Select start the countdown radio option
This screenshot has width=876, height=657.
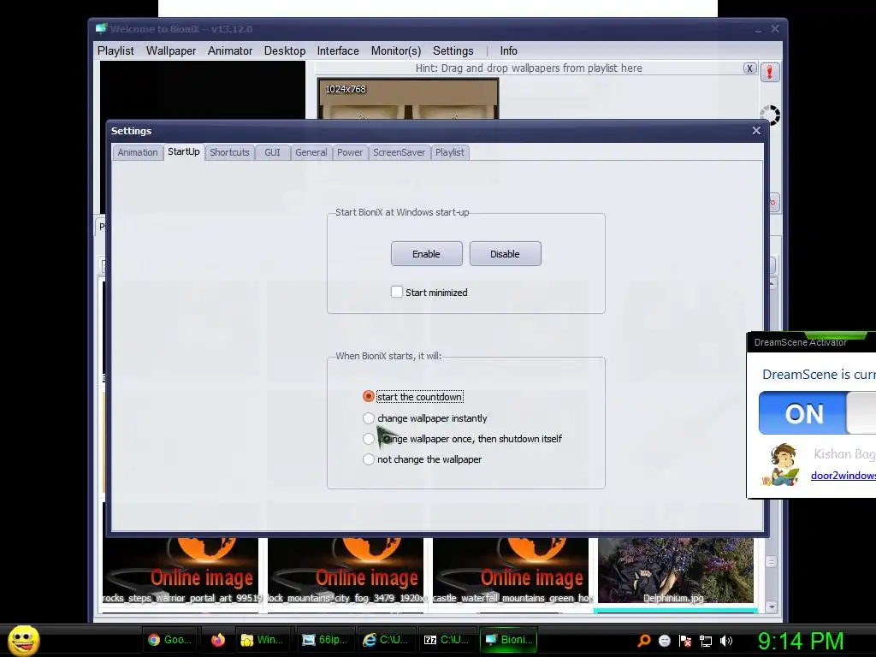(x=368, y=396)
